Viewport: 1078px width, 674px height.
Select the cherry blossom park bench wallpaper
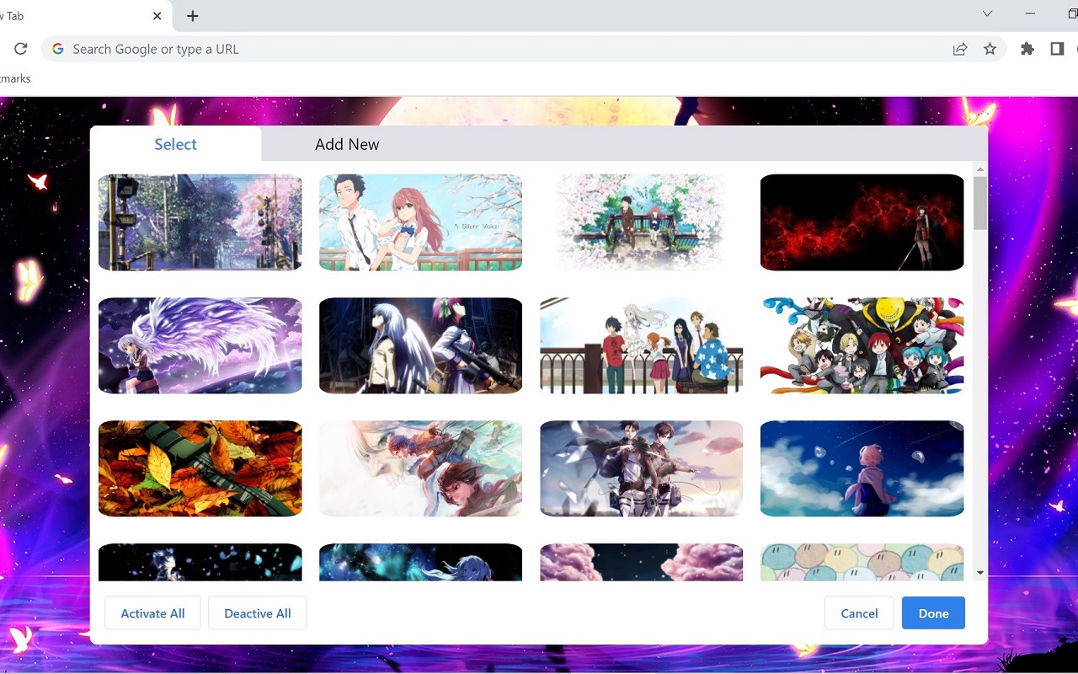pos(642,222)
